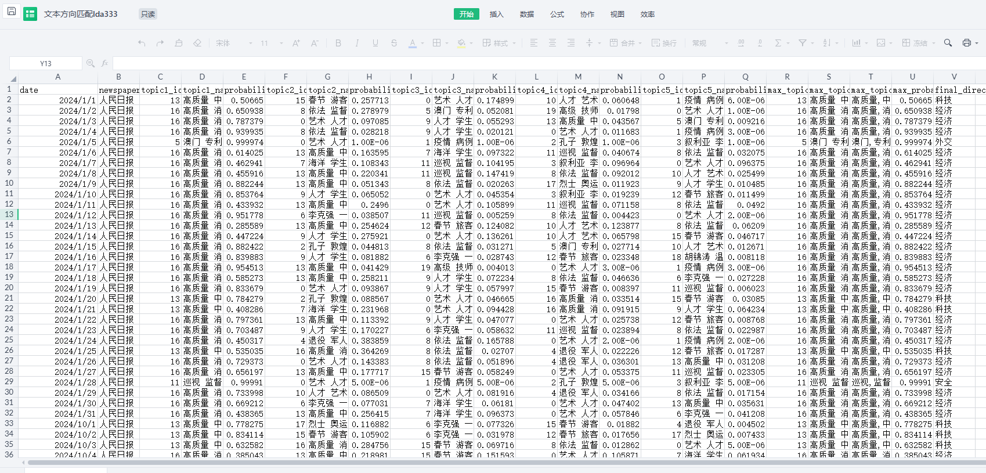Click the sort A-Z icon

click(x=826, y=43)
